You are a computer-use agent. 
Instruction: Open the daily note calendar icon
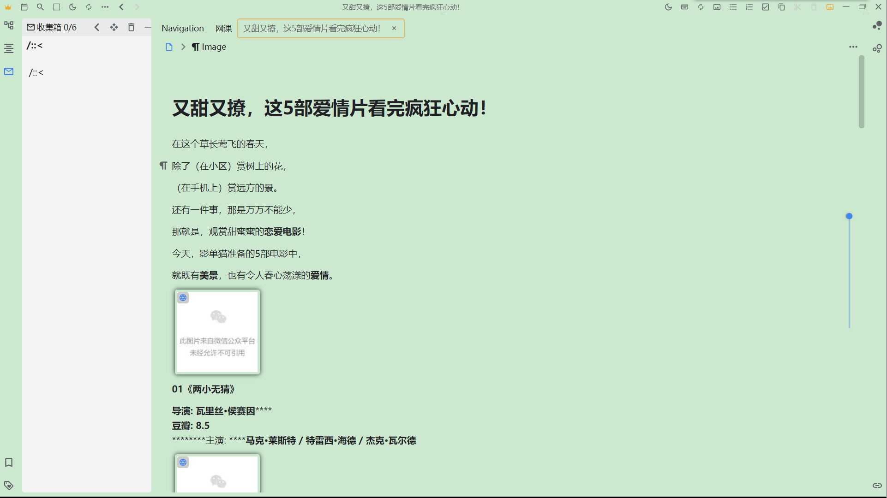[x=24, y=7]
